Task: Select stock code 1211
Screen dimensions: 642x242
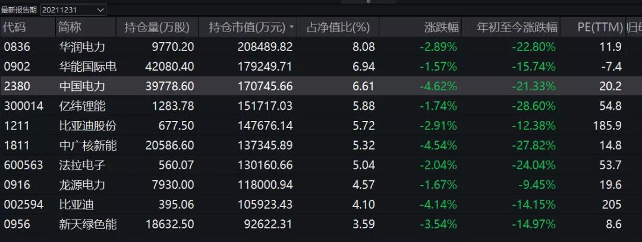Action: click(x=17, y=126)
